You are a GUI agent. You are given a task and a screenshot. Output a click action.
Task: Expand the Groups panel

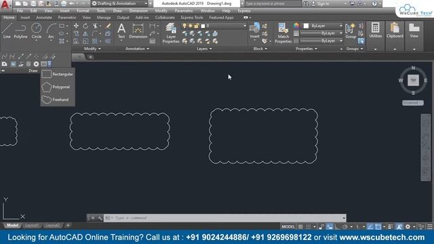tap(355, 49)
